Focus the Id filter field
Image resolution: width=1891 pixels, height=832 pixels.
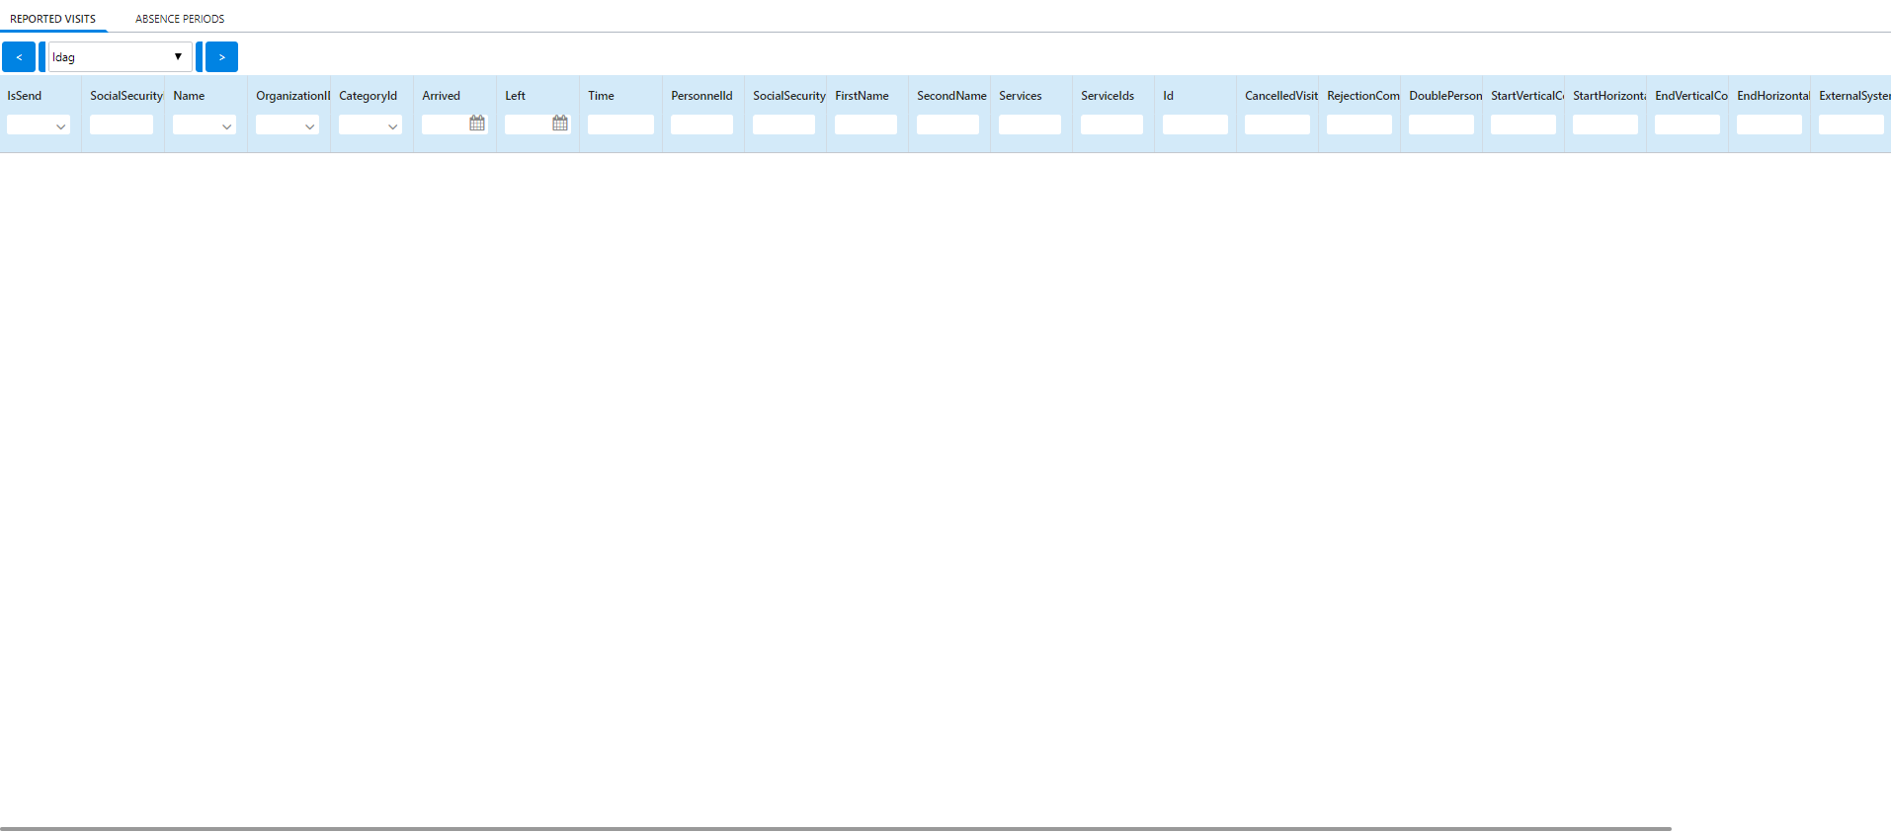pyautogui.click(x=1195, y=125)
